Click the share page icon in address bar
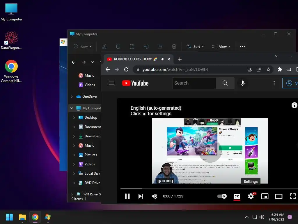Screen dimensions: 298x224 pos(259,69)
